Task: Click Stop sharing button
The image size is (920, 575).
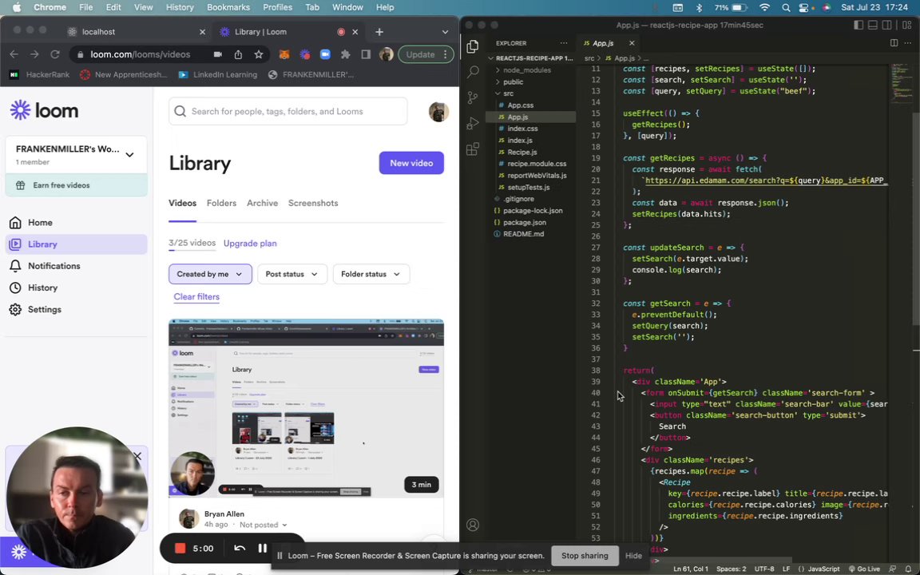Action: 585,556
